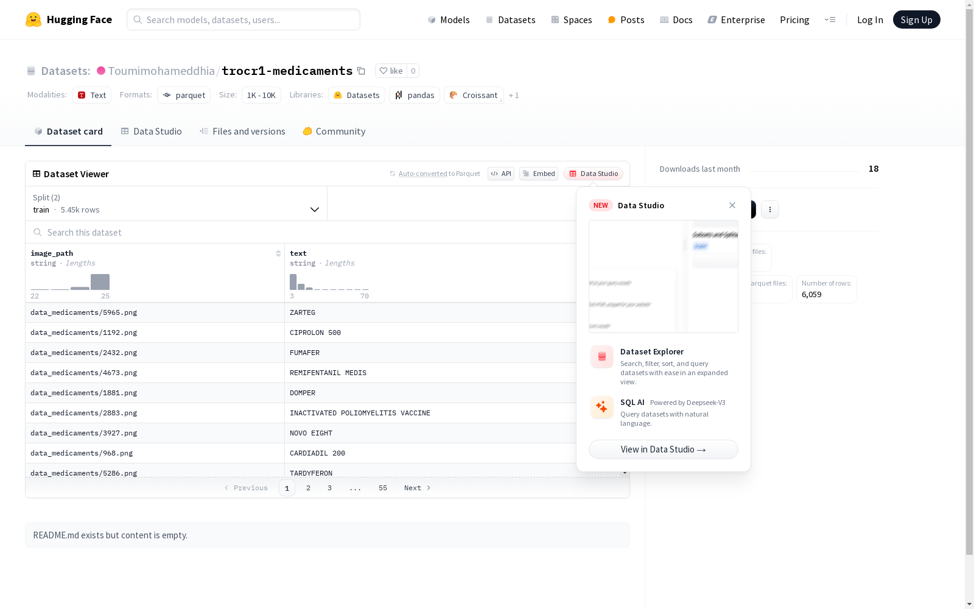This screenshot has width=974, height=609.
Task: Click the heart like button
Action: 391,71
